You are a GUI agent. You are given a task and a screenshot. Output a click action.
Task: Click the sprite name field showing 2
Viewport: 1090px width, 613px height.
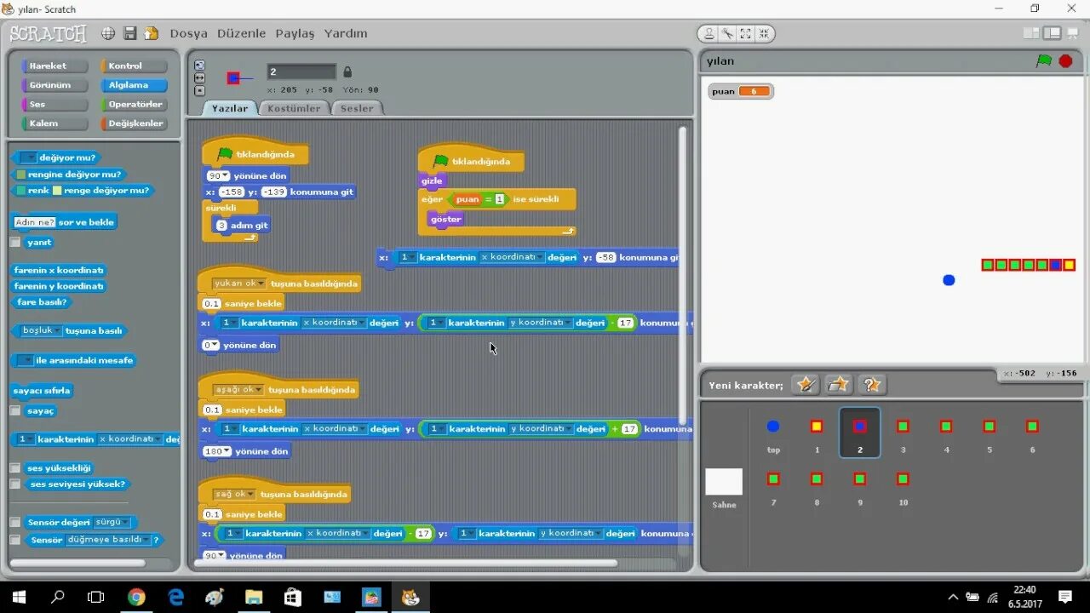pyautogui.click(x=301, y=72)
